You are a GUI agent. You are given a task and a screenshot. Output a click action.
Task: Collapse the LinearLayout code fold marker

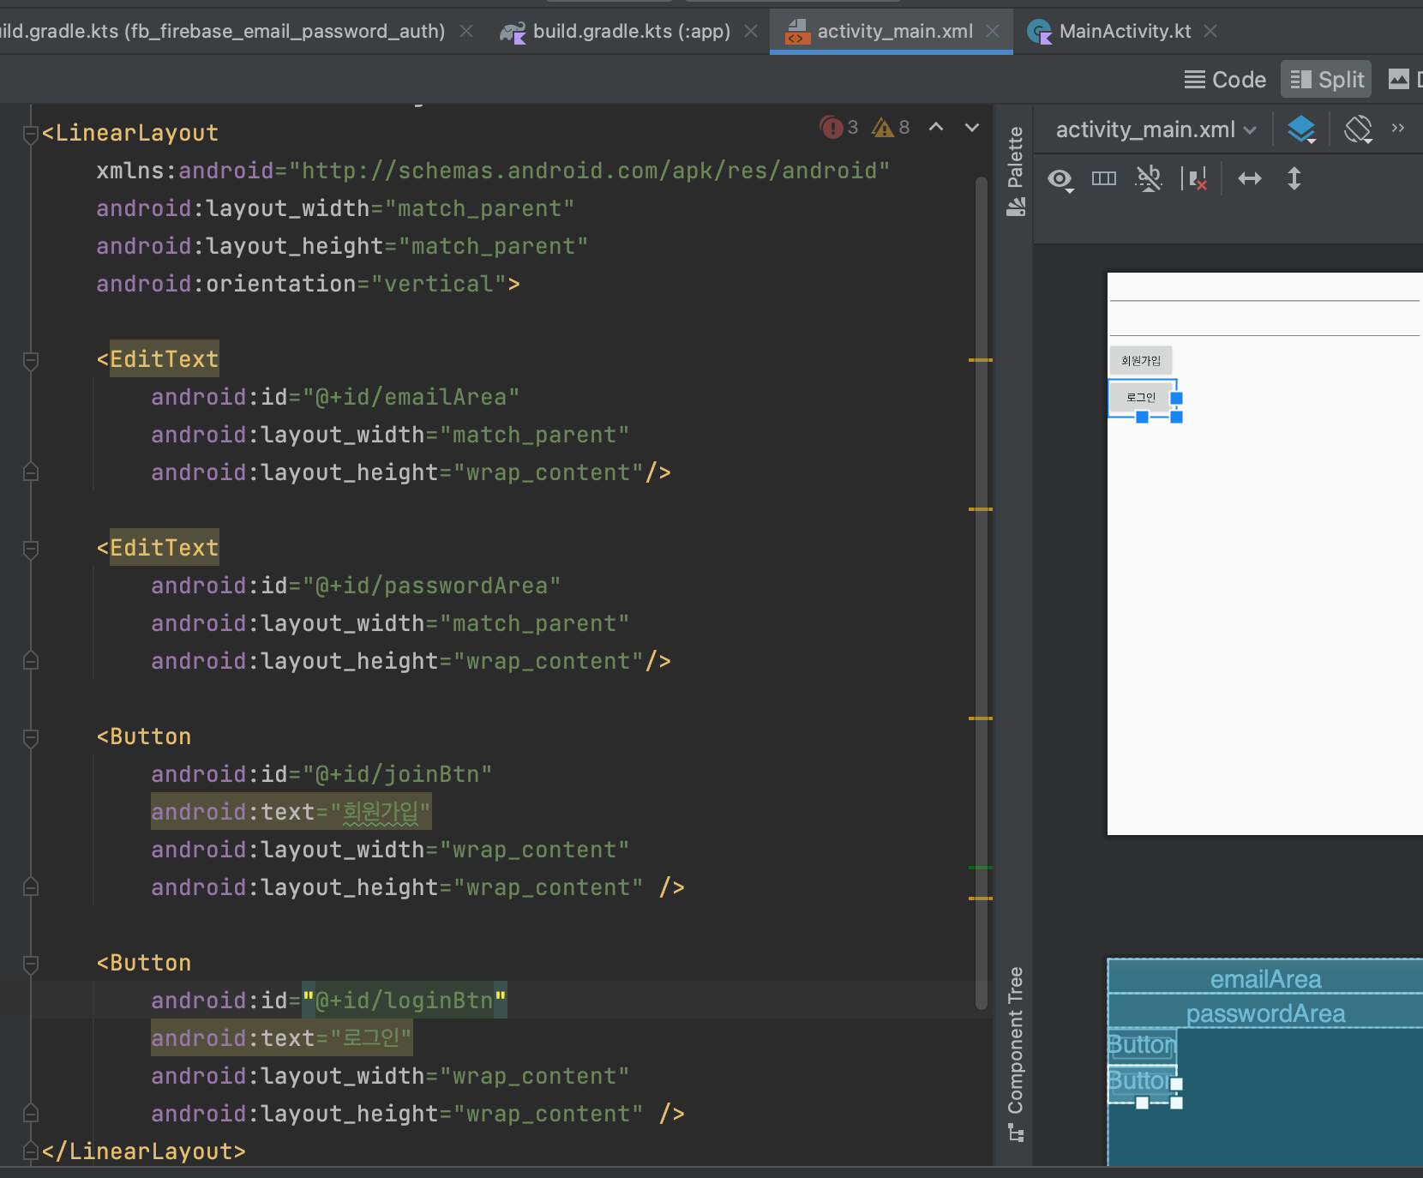point(31,134)
